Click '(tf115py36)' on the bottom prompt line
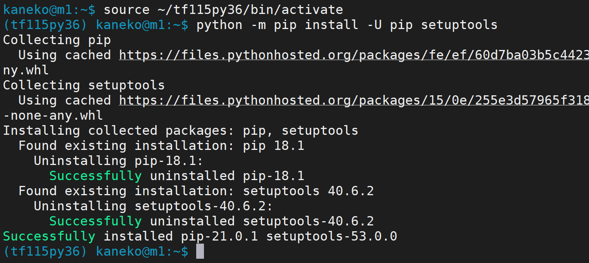 pyautogui.click(x=45, y=252)
